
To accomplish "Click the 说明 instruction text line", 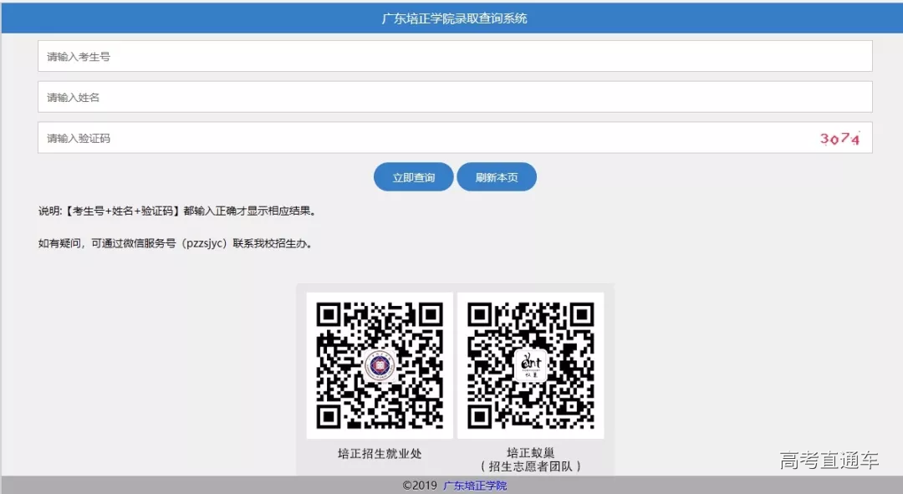I will pos(177,211).
